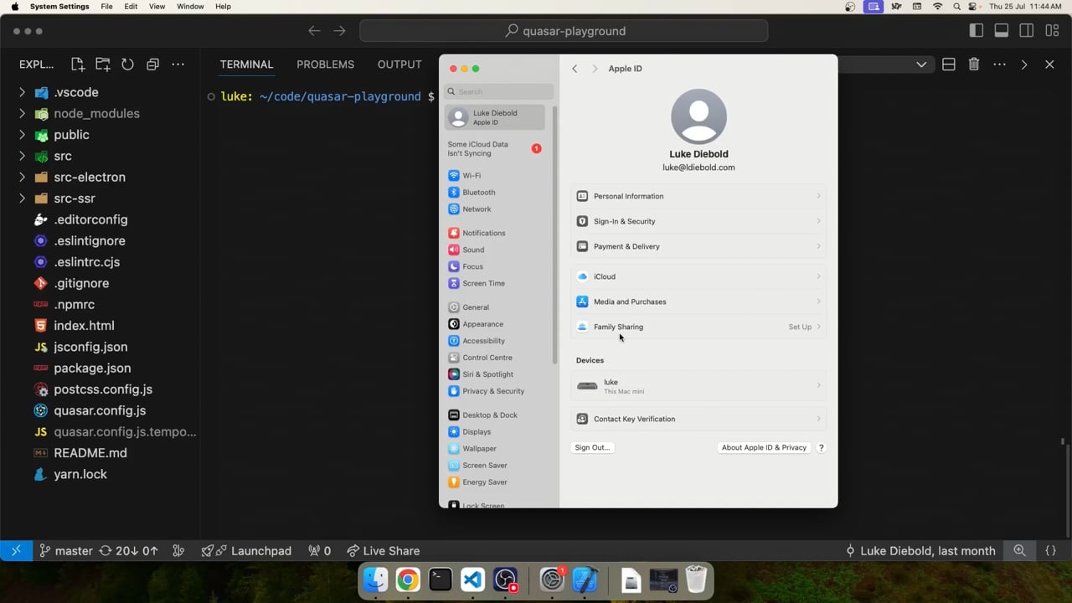This screenshot has height=603, width=1072.
Task: Click the New File icon in Explorer
Action: pyautogui.click(x=78, y=64)
